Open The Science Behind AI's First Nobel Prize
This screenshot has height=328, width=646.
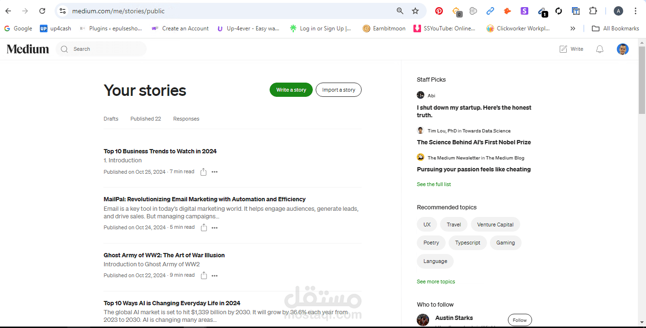(x=474, y=142)
